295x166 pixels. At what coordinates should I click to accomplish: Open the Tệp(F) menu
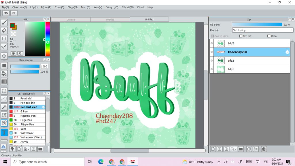tap(5, 7)
